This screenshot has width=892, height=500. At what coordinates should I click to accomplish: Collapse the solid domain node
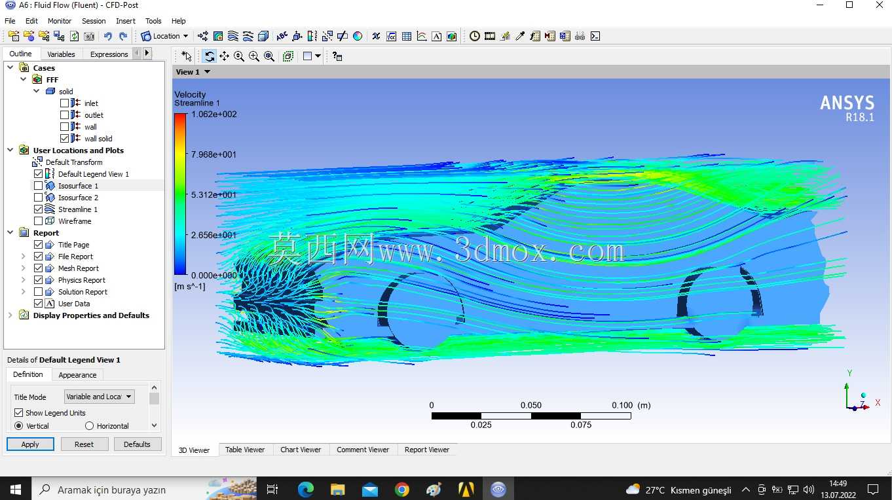pos(37,91)
